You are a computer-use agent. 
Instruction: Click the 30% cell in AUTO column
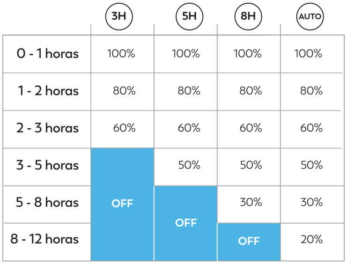click(x=311, y=202)
